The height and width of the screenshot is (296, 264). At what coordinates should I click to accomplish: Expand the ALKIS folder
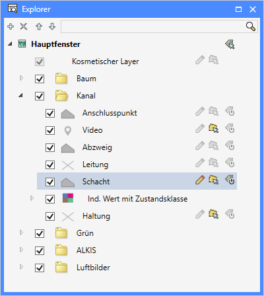(x=21, y=250)
